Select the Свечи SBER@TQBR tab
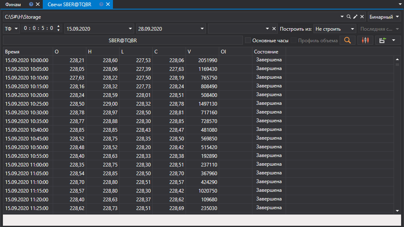Viewport: 404px width, 227px height. [x=69, y=5]
